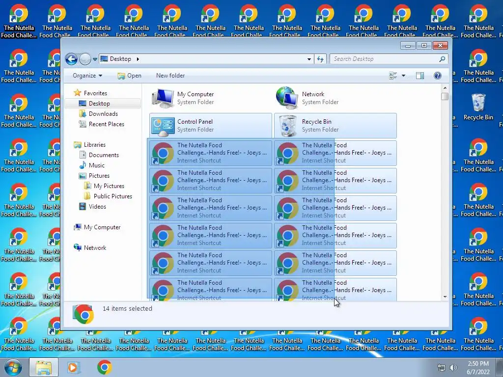503x377 pixels.
Task: Open Explorer help with question mark icon
Action: point(438,76)
